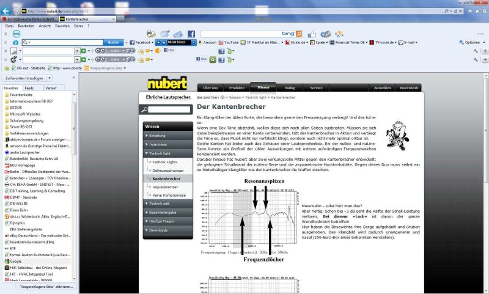Open Facebook toolbar dropdown
Viewport: 489px width, 294px height.
[x=153, y=42]
